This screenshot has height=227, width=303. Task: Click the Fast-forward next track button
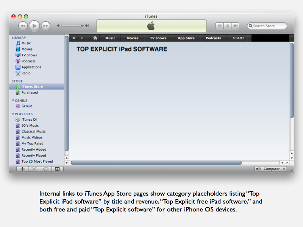(x=45, y=26)
